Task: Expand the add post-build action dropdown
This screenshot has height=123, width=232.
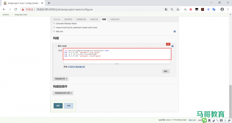Action: point(63,93)
